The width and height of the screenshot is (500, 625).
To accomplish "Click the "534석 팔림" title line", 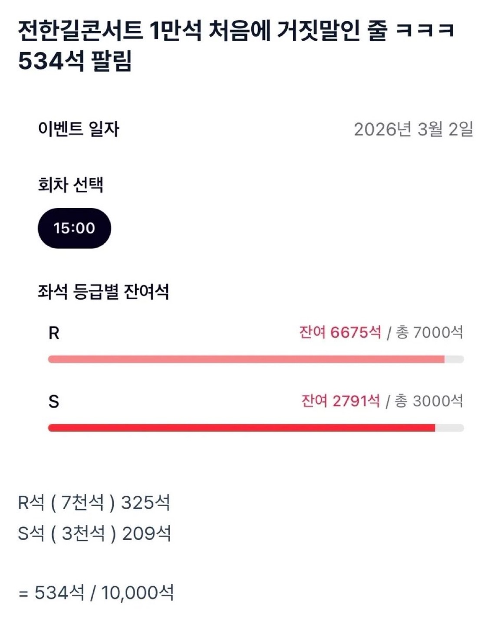I will [x=75, y=61].
